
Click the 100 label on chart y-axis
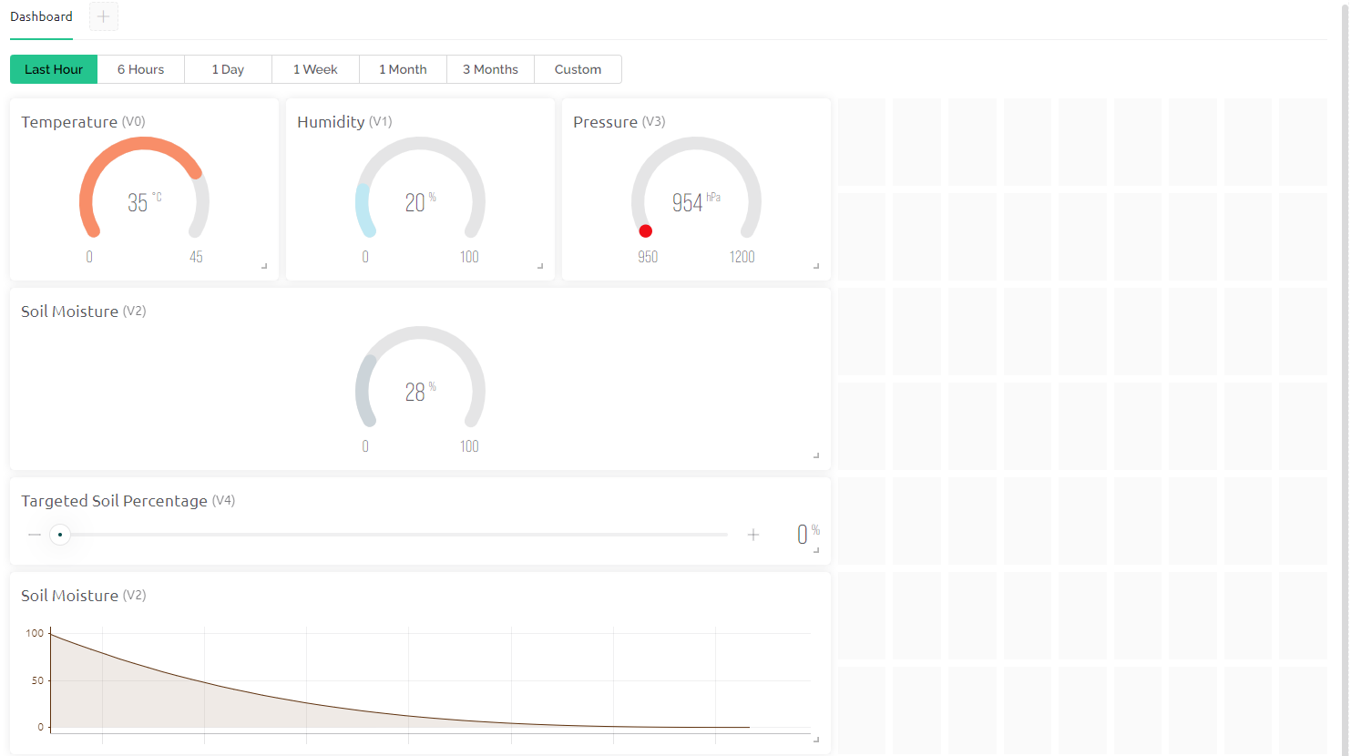[x=35, y=633]
